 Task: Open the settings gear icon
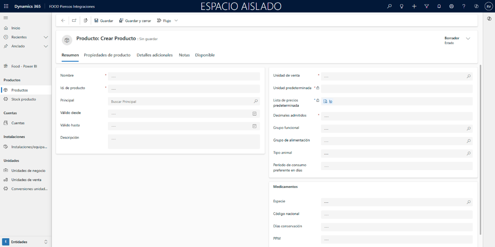[x=451, y=6]
